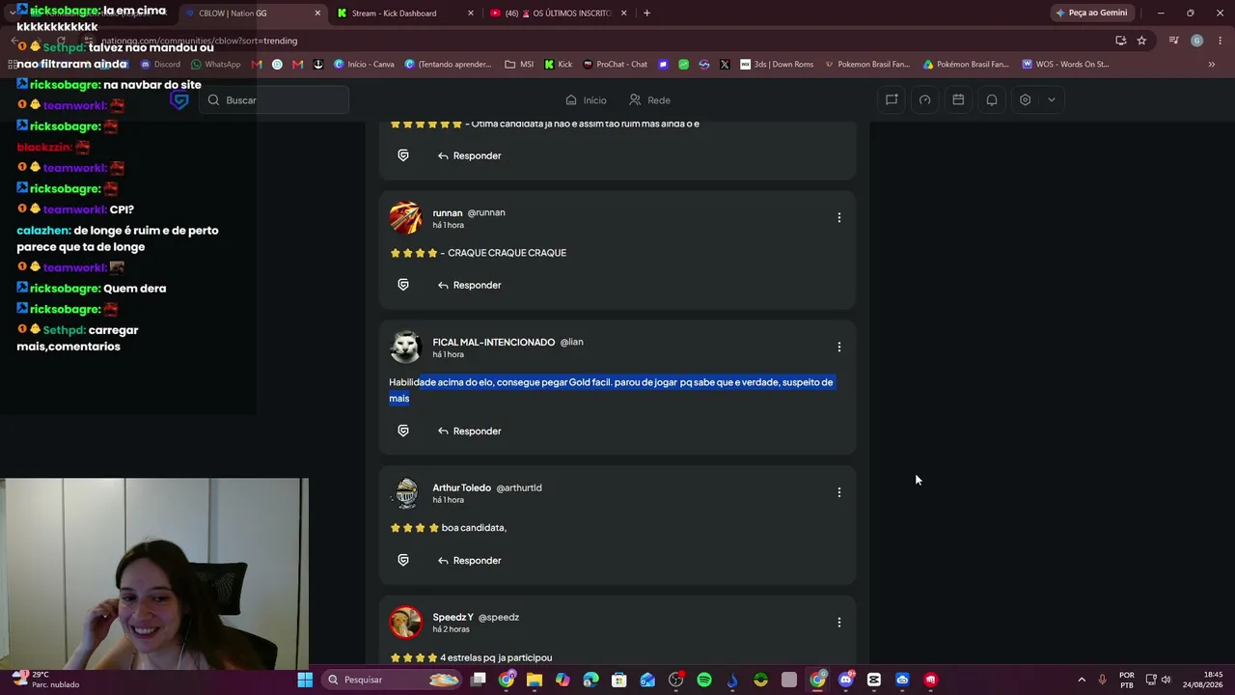Open the calendar icon in navbar
1235x695 pixels.
(958, 100)
